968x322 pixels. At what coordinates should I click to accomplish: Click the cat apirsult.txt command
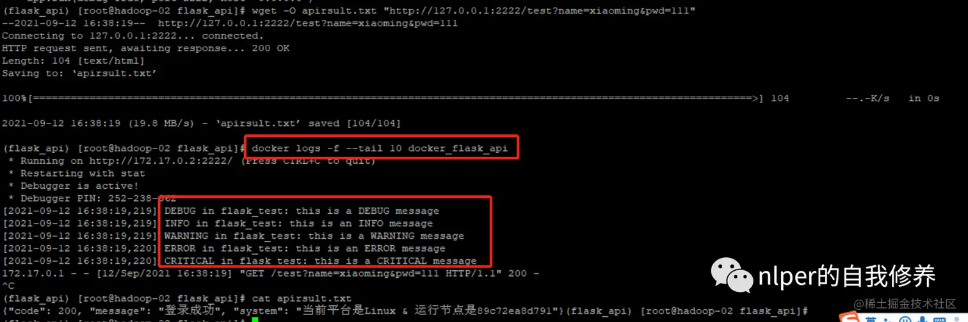tap(302, 298)
